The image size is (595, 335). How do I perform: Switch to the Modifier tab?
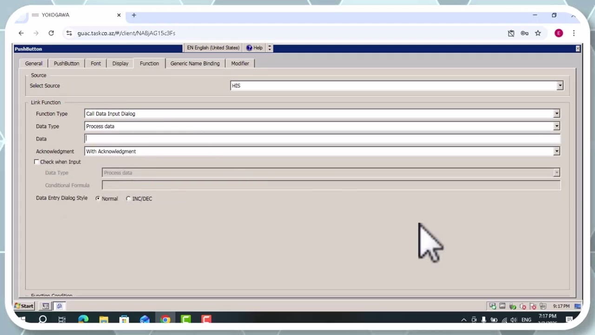coord(240,63)
